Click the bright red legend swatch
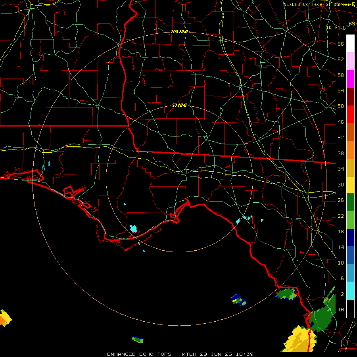 [350, 114]
